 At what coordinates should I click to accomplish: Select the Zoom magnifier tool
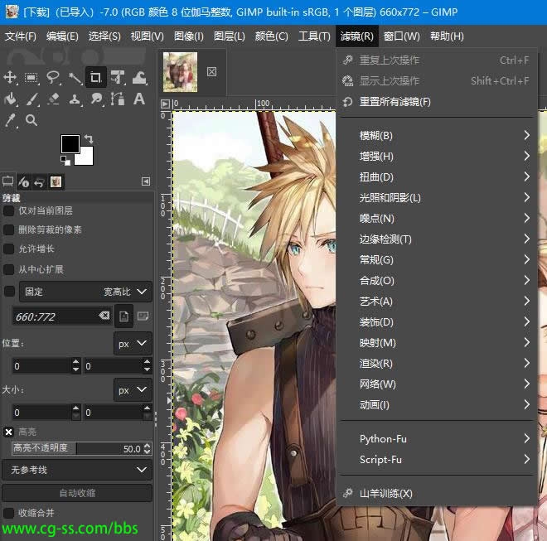point(31,121)
